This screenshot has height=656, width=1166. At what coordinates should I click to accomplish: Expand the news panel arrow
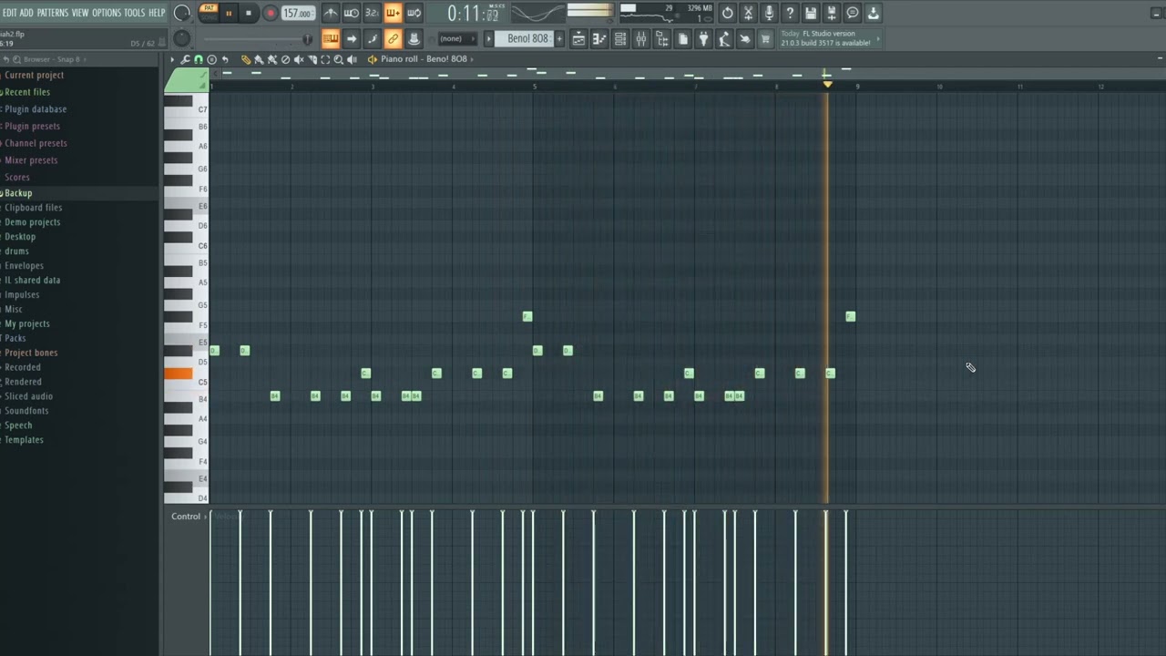coord(878,39)
